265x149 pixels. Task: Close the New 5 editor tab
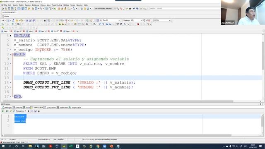click(61, 31)
